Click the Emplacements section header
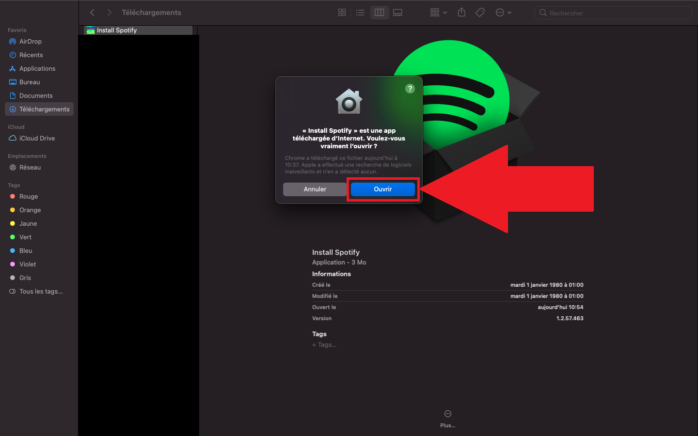698x436 pixels. pos(27,156)
